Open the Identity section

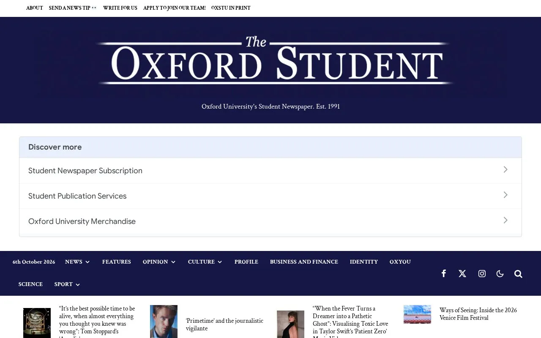364,262
